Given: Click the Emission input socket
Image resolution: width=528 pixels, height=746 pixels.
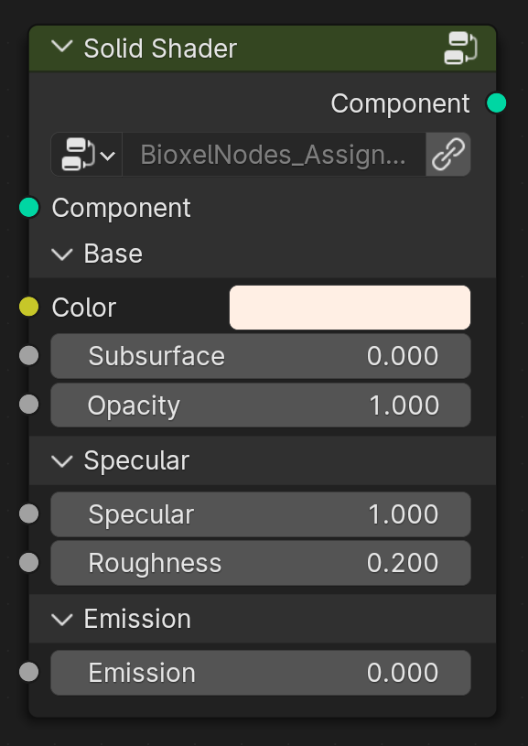Looking at the screenshot, I should (29, 672).
